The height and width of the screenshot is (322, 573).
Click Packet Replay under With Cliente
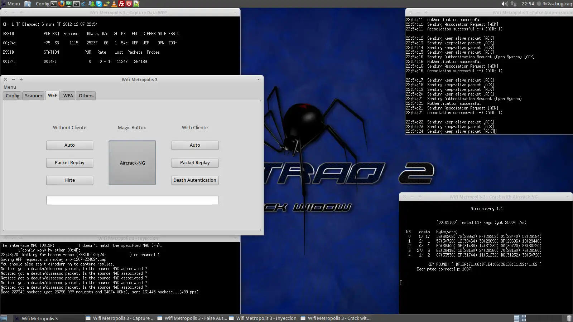click(x=195, y=162)
